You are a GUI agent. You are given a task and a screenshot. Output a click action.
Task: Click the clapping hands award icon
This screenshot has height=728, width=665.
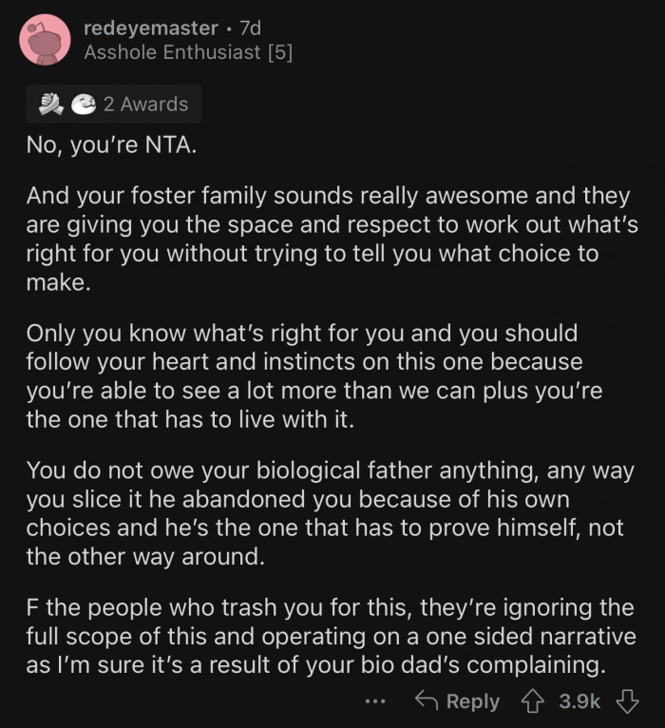coord(50,105)
